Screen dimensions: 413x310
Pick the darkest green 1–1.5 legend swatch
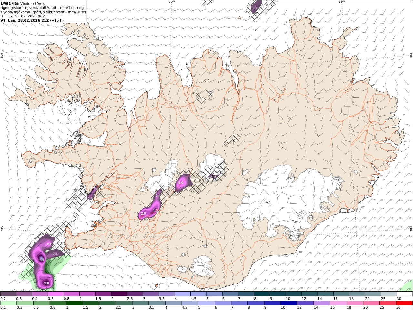click(74, 303)
